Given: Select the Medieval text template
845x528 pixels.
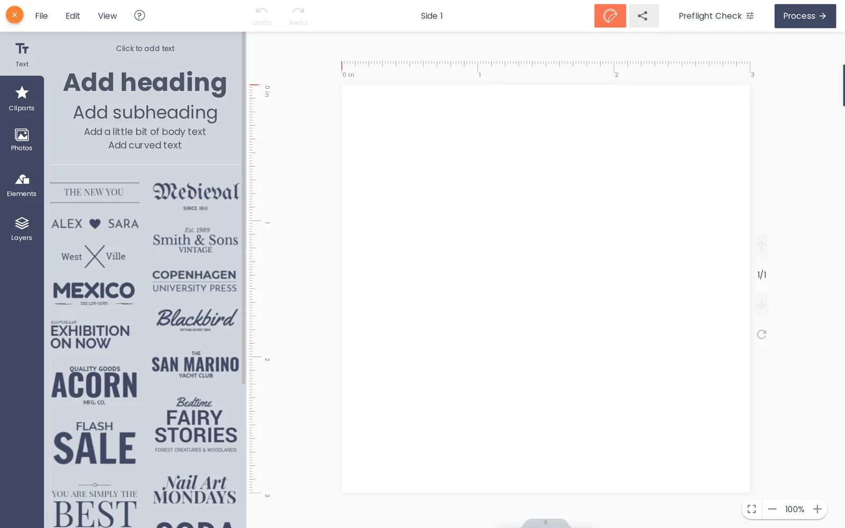Looking at the screenshot, I should (196, 196).
